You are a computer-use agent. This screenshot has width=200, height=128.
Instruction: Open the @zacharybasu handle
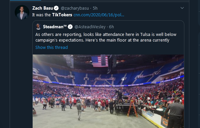point(75,8)
